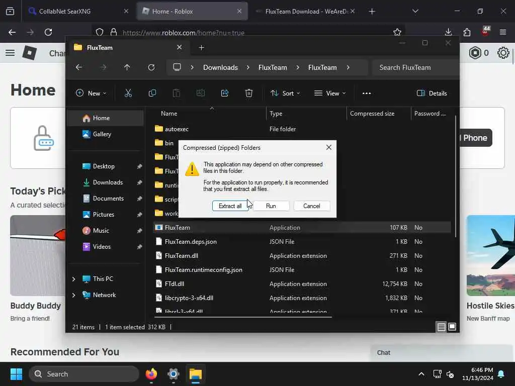Switch to large thumbnails view icon in status bar
515x386 pixels.
[x=452, y=327]
